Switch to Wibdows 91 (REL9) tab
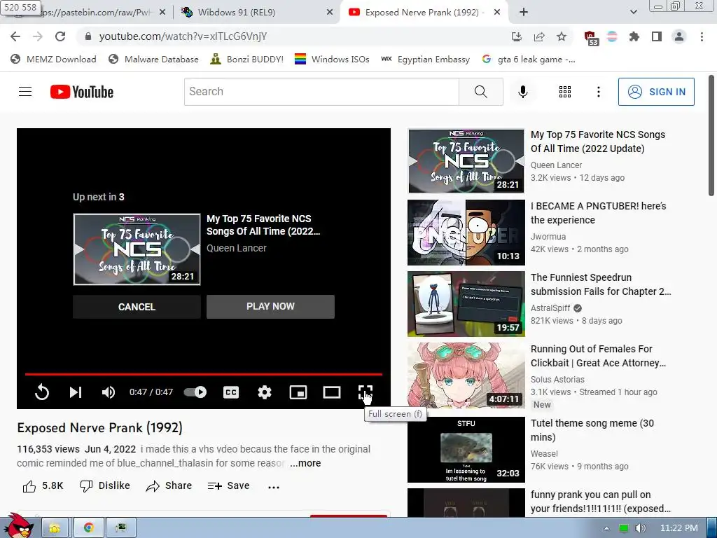This screenshot has width=717, height=538. click(237, 13)
